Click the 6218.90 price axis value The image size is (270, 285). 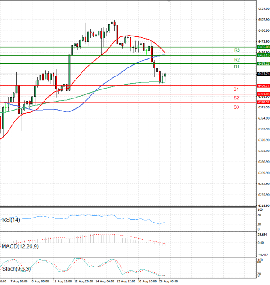[264, 206]
